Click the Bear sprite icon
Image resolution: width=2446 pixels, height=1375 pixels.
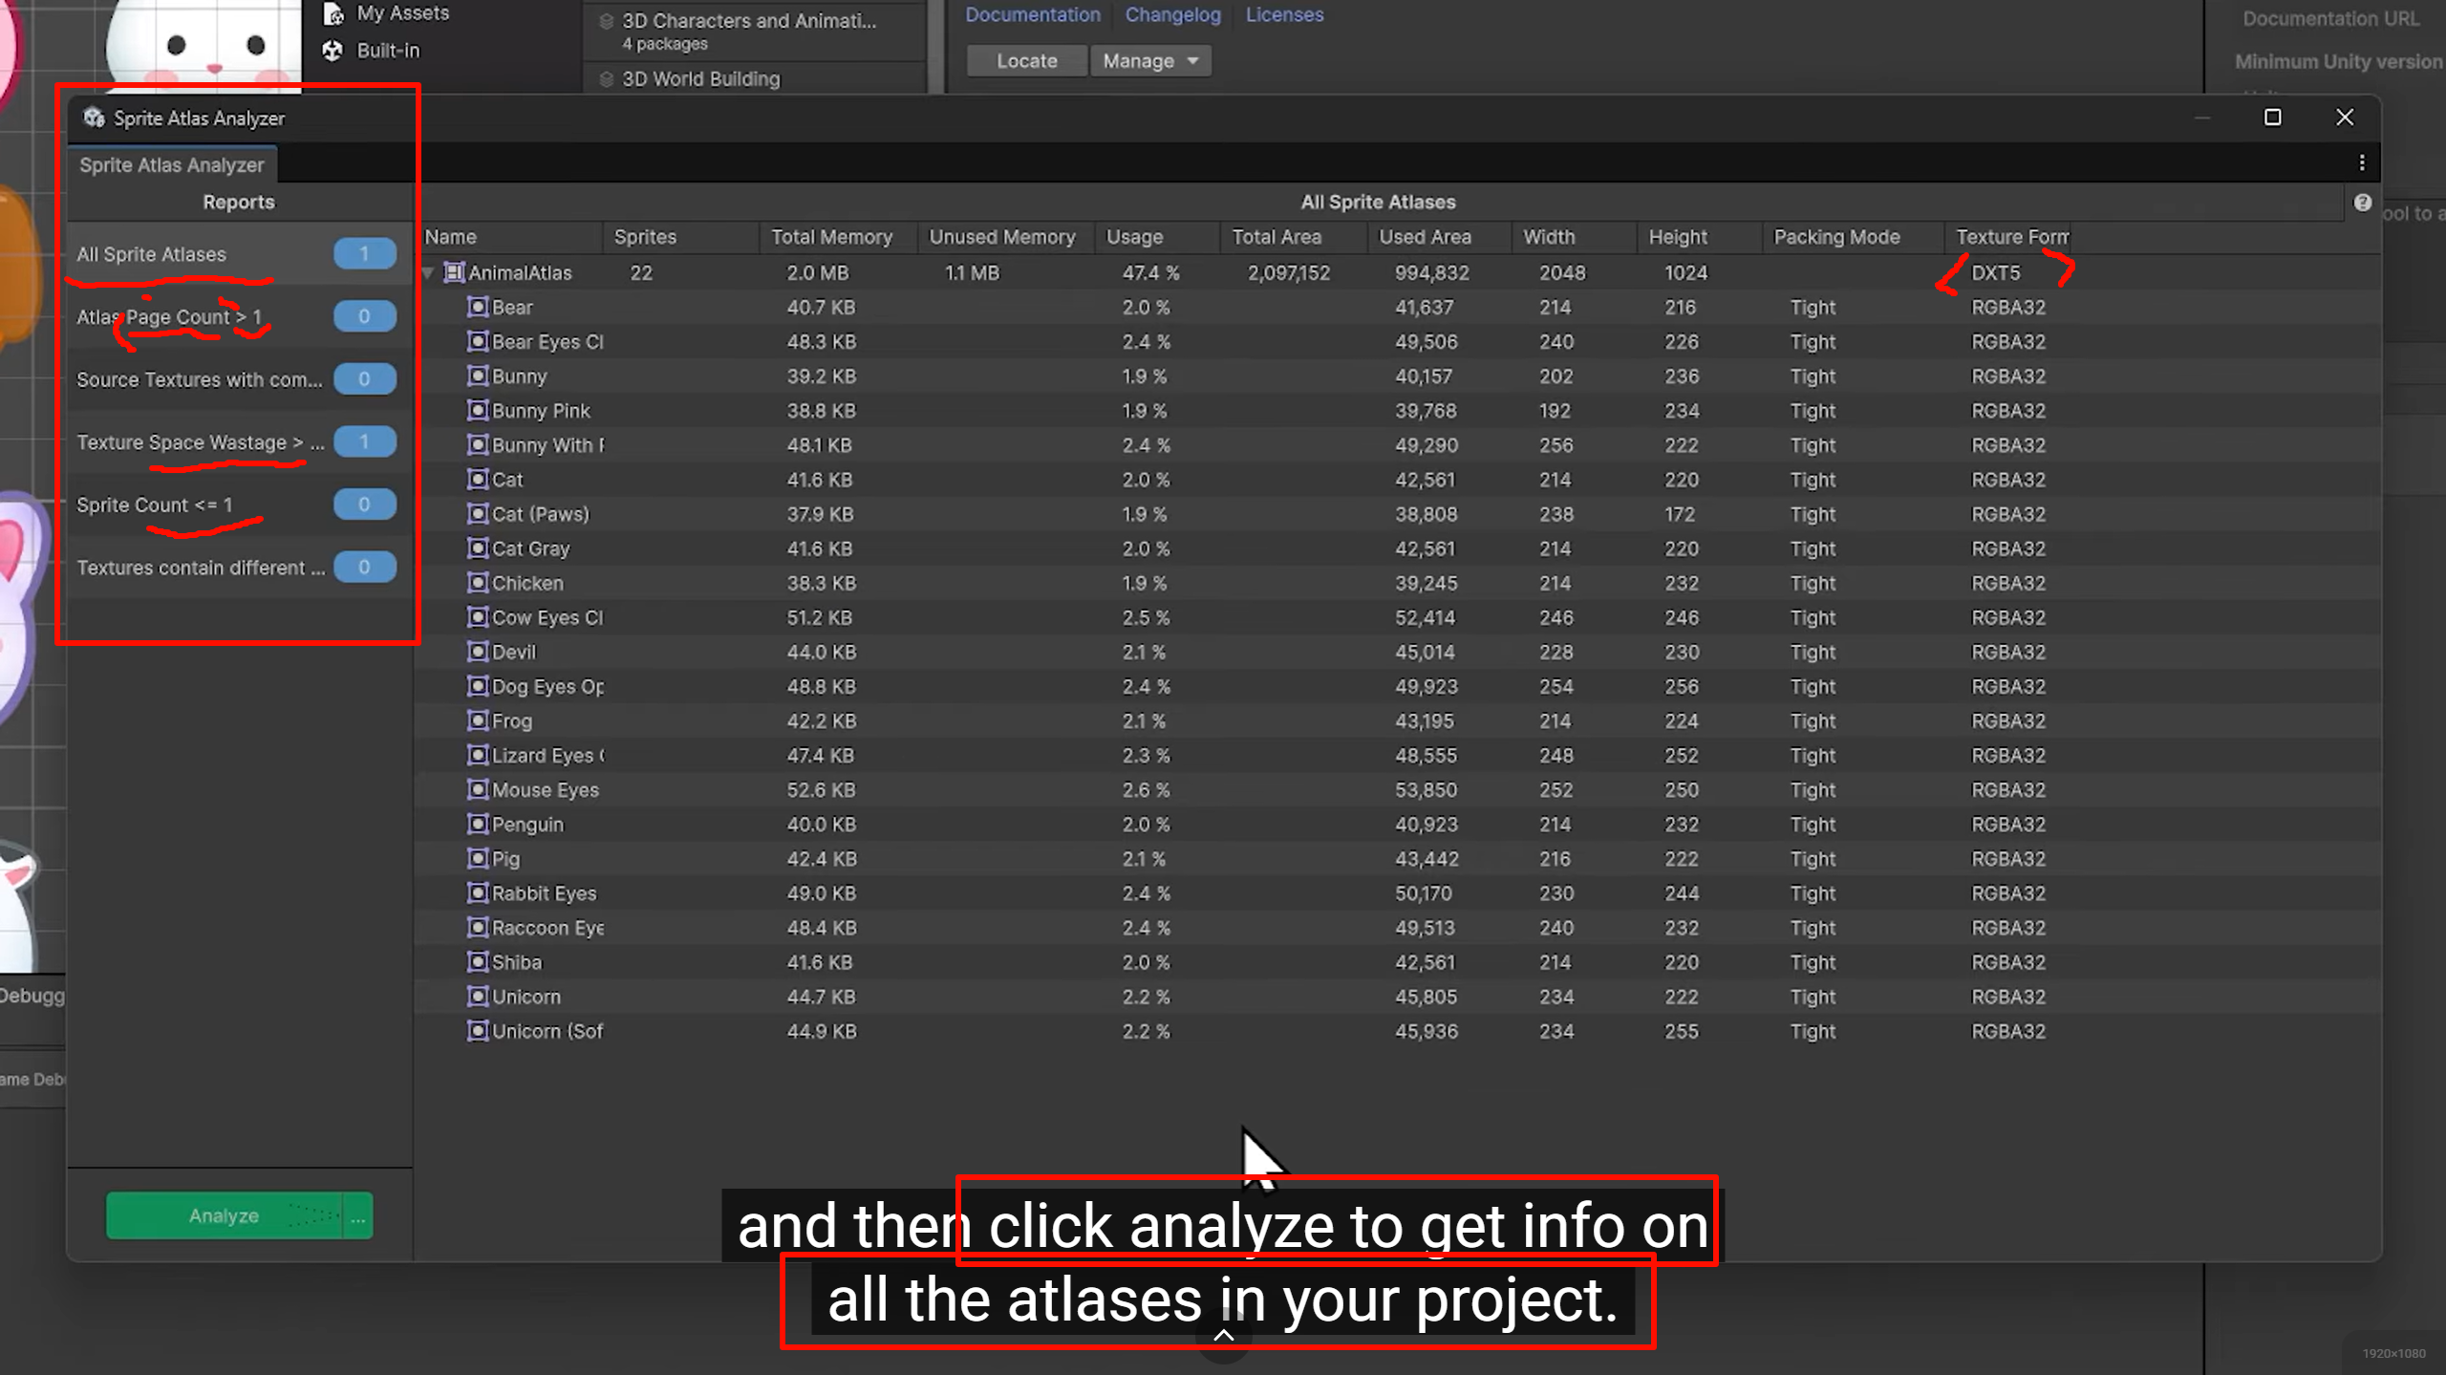point(478,308)
